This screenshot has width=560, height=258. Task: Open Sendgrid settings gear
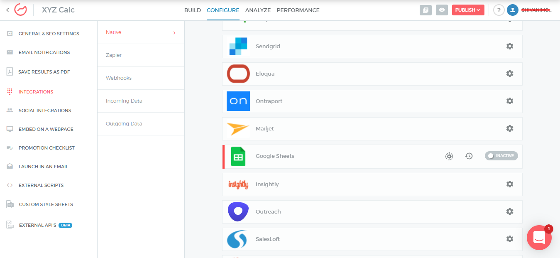pos(510,46)
